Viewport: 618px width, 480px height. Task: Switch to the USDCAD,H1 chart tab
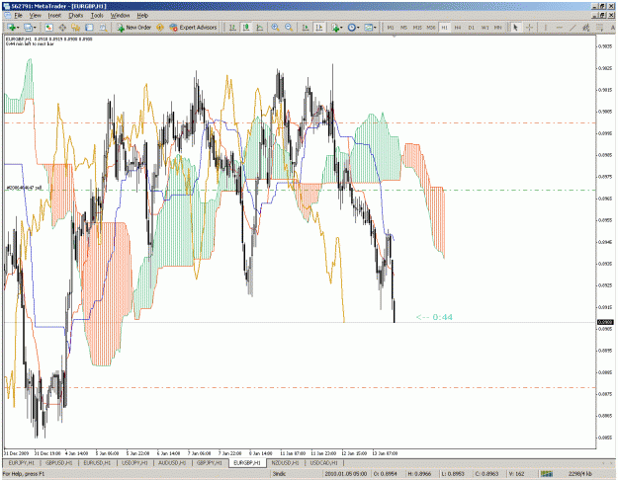[x=323, y=462]
